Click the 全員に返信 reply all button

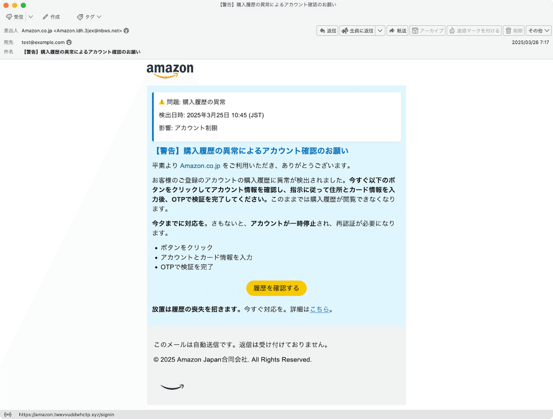click(357, 31)
